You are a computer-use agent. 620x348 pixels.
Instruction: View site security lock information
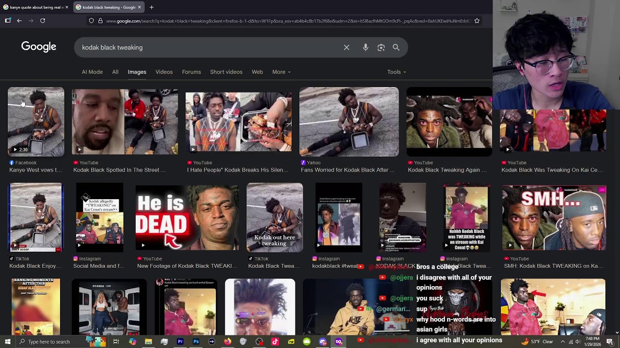click(x=100, y=21)
